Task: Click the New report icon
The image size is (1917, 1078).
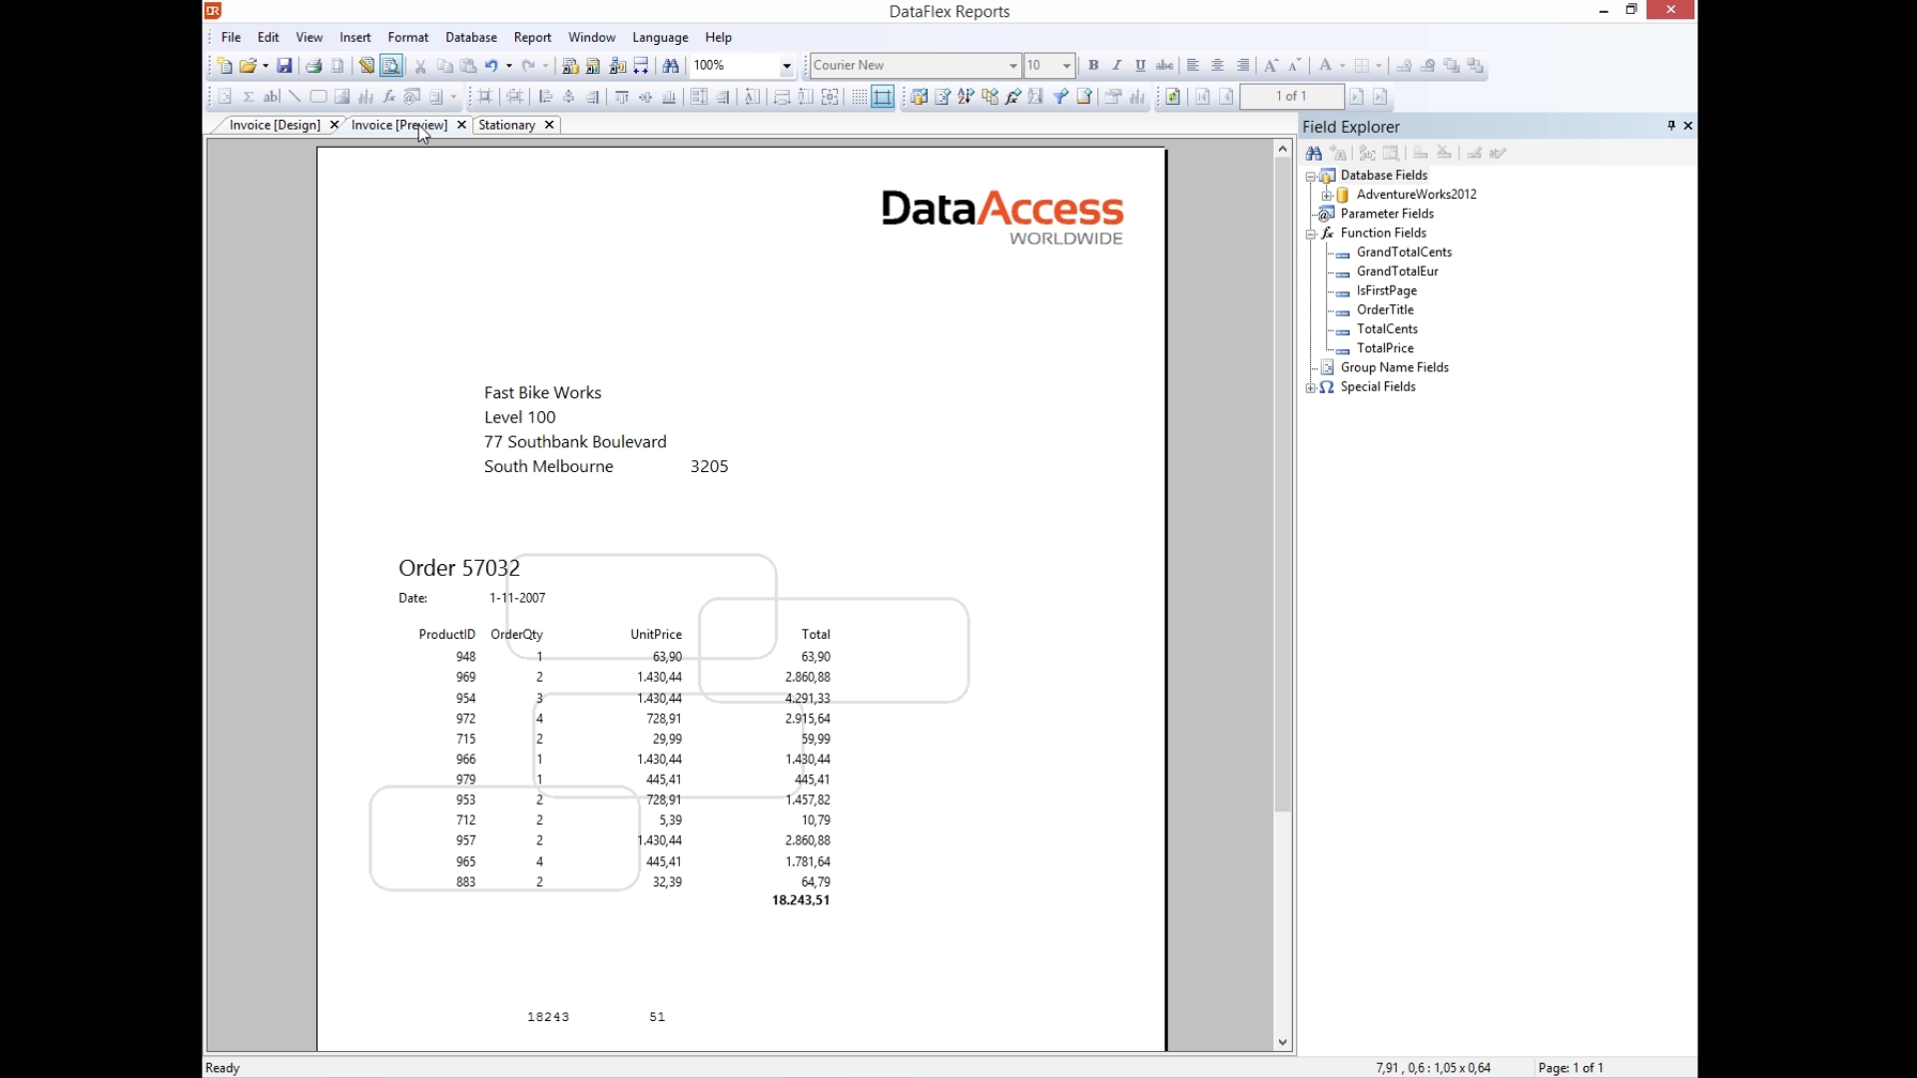Action: [x=225, y=66]
